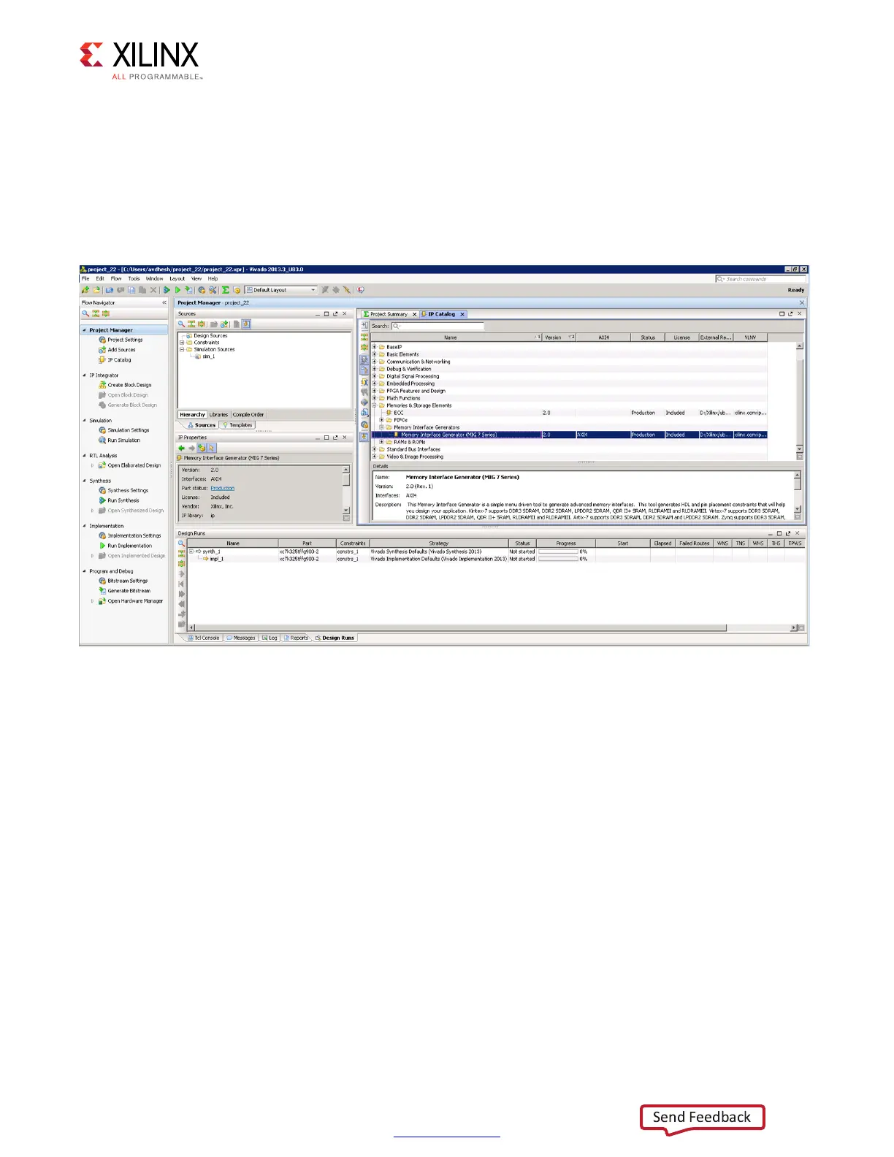Click the search icon in Flow Navigator

(x=85, y=313)
